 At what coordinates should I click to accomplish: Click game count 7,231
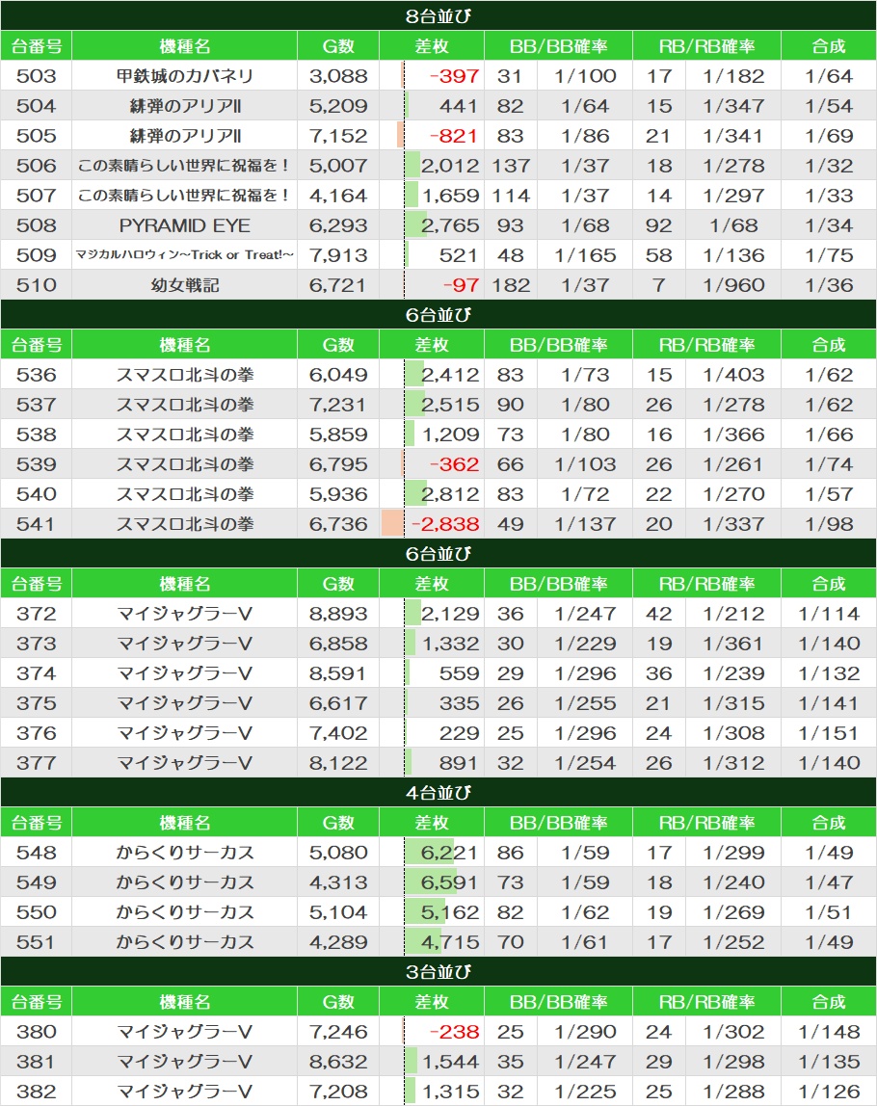point(338,405)
